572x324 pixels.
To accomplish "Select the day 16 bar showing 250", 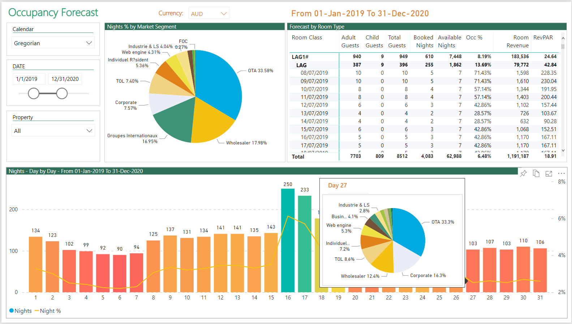I will (x=288, y=240).
